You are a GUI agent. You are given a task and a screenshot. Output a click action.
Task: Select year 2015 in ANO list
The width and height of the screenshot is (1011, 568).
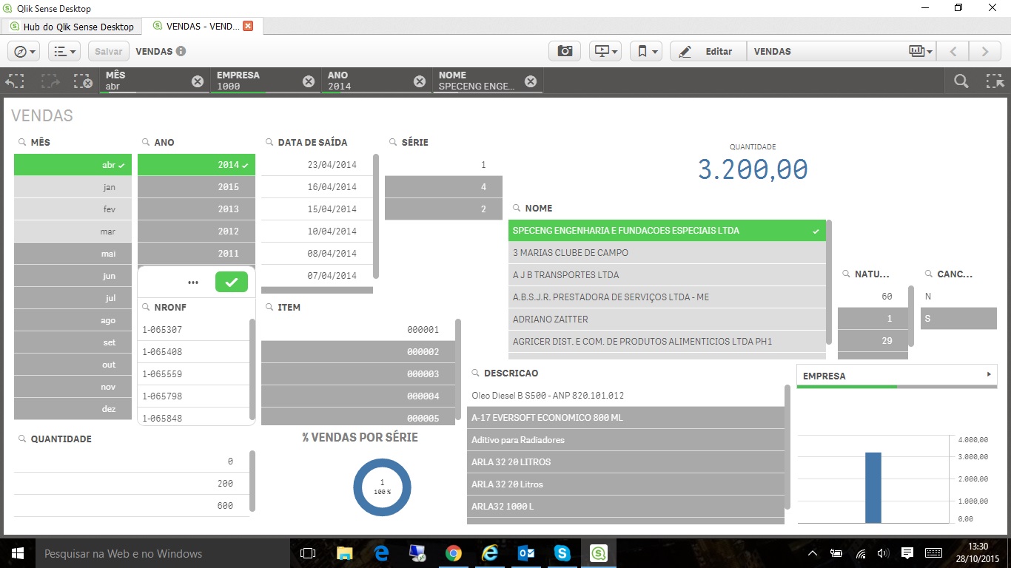[x=196, y=187]
